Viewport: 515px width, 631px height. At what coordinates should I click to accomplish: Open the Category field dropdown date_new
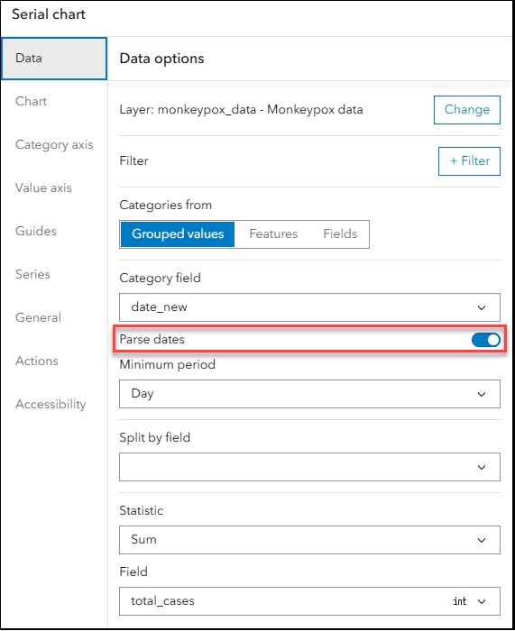pyautogui.click(x=309, y=307)
